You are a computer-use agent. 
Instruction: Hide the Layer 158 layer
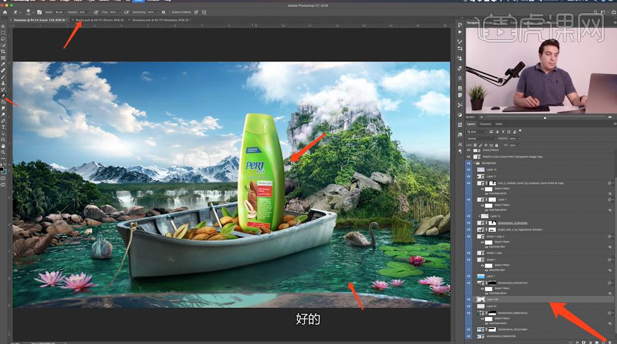(x=469, y=299)
